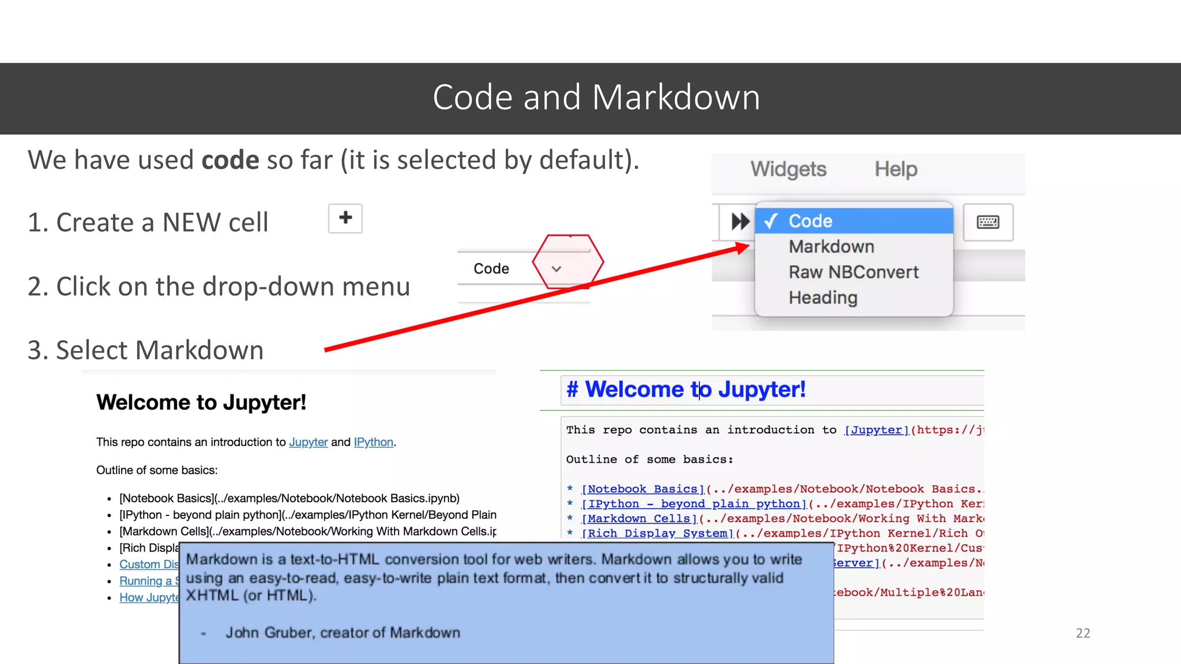Choose Heading from the cell type list

(854, 297)
